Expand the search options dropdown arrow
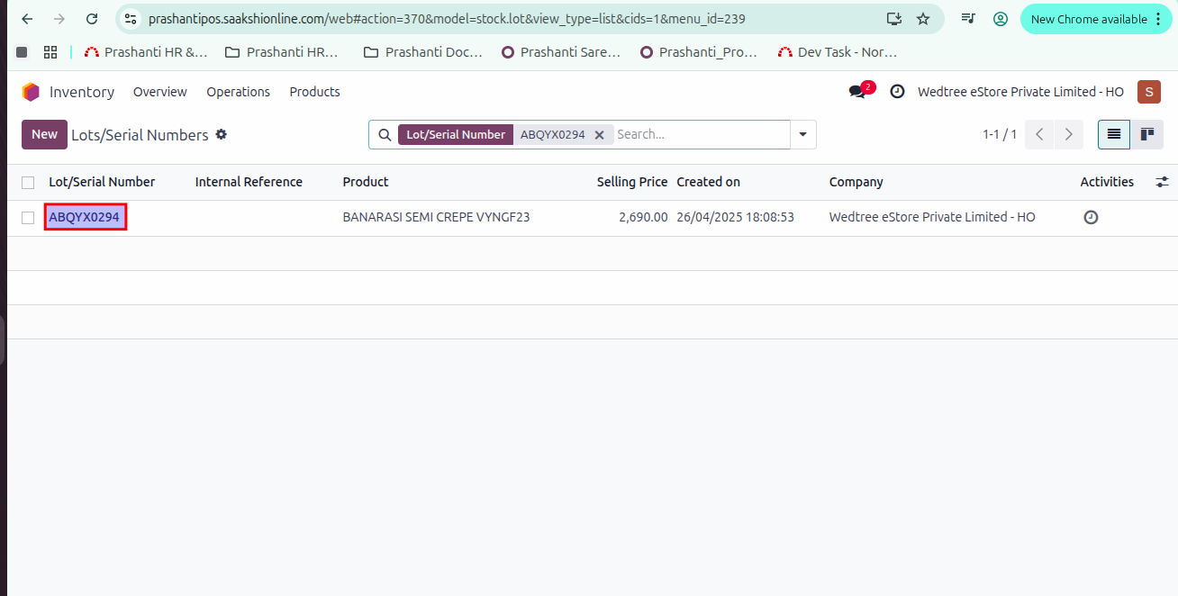Screen dimensions: 1178x596 click(802, 135)
